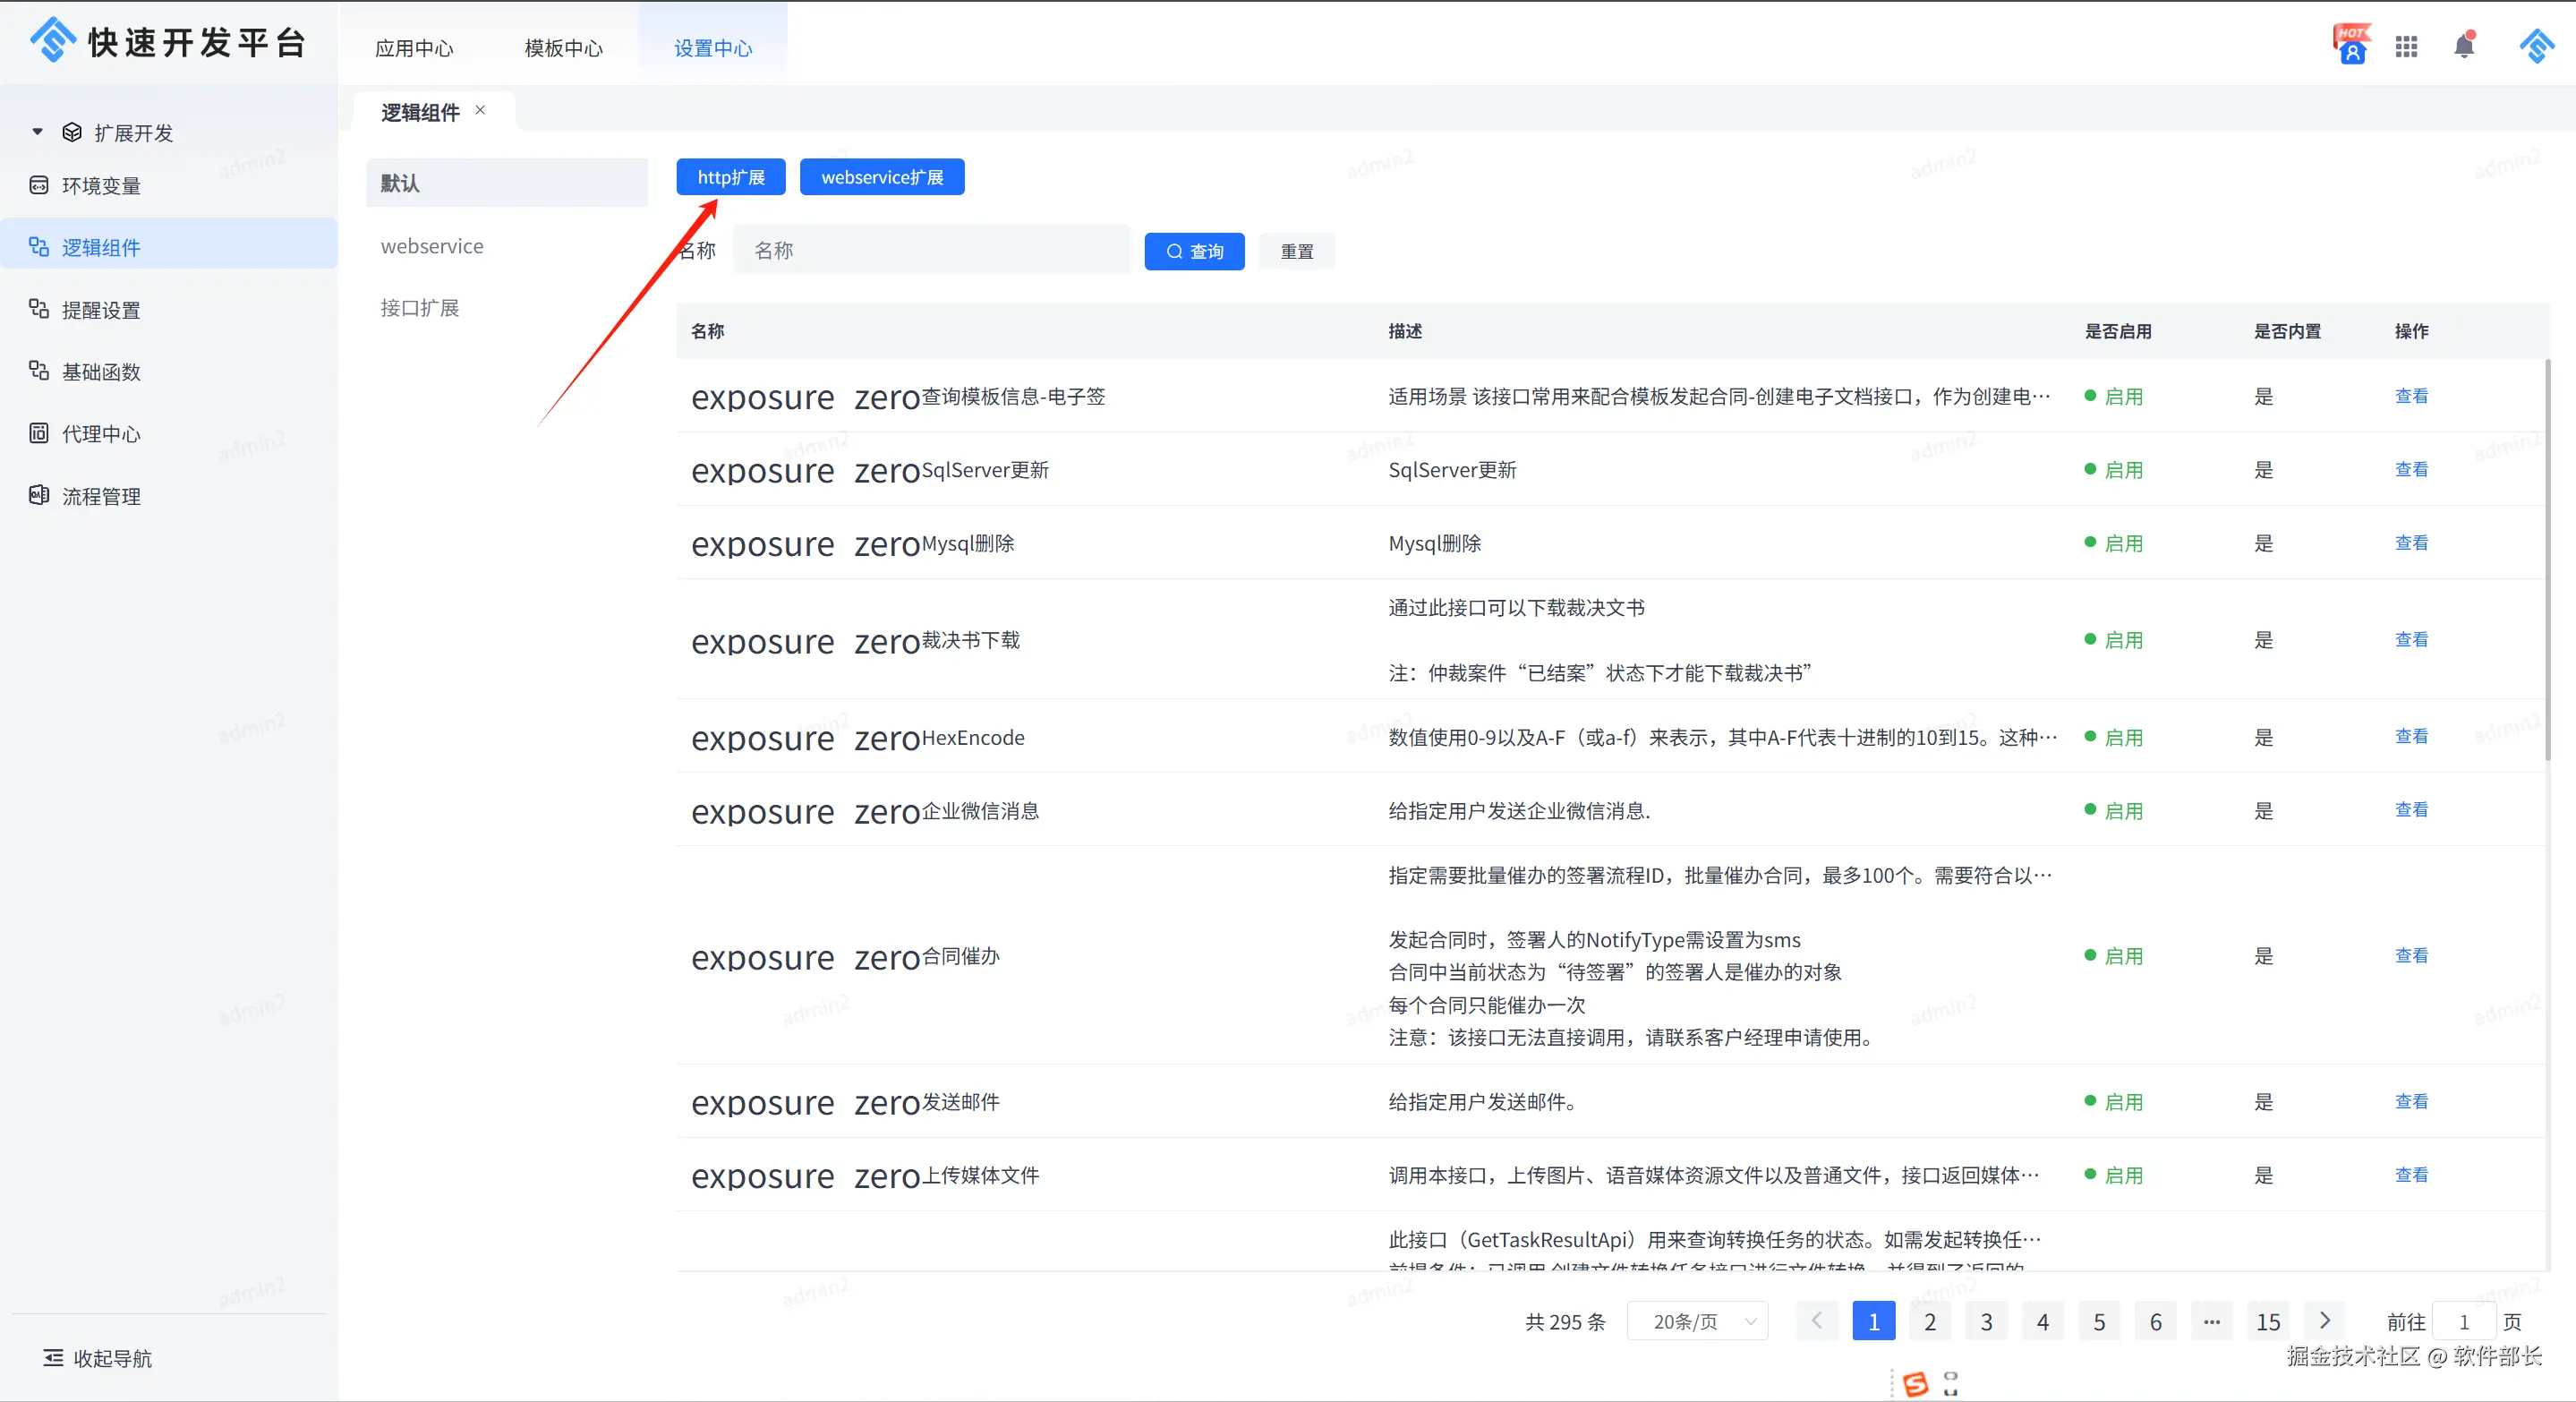Collapse navigation with 收起导航 icon

(x=53, y=1357)
